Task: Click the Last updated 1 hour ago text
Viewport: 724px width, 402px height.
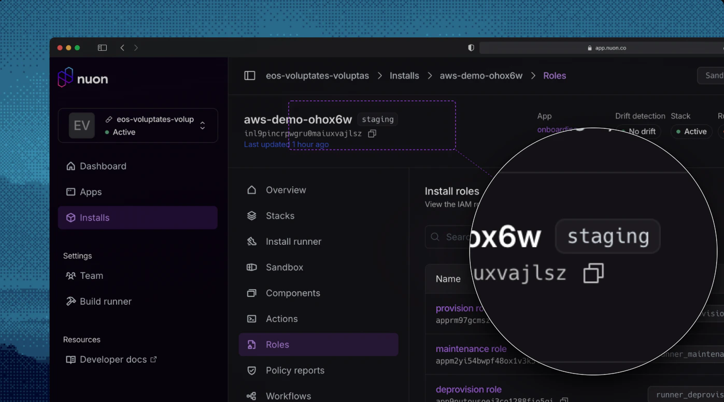Action: point(286,144)
